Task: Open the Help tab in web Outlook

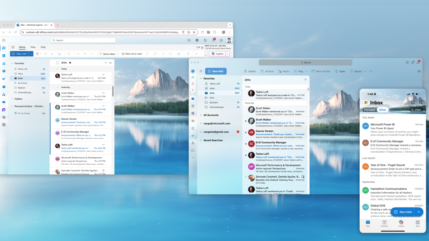Action: pos(43,47)
